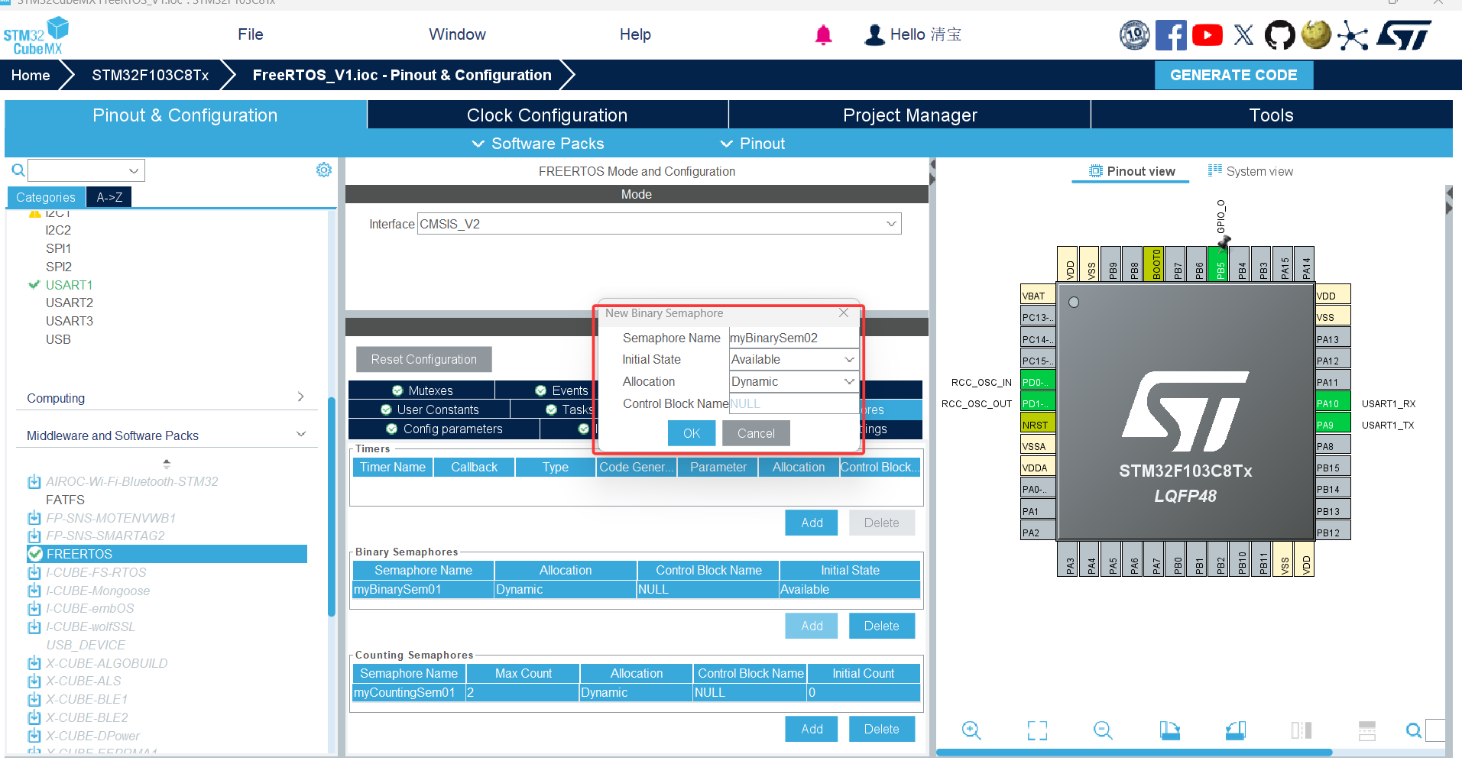
Task: Switch to Tools tab
Action: tap(1272, 115)
